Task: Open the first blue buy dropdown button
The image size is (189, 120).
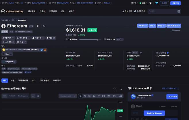Action: 142,26
